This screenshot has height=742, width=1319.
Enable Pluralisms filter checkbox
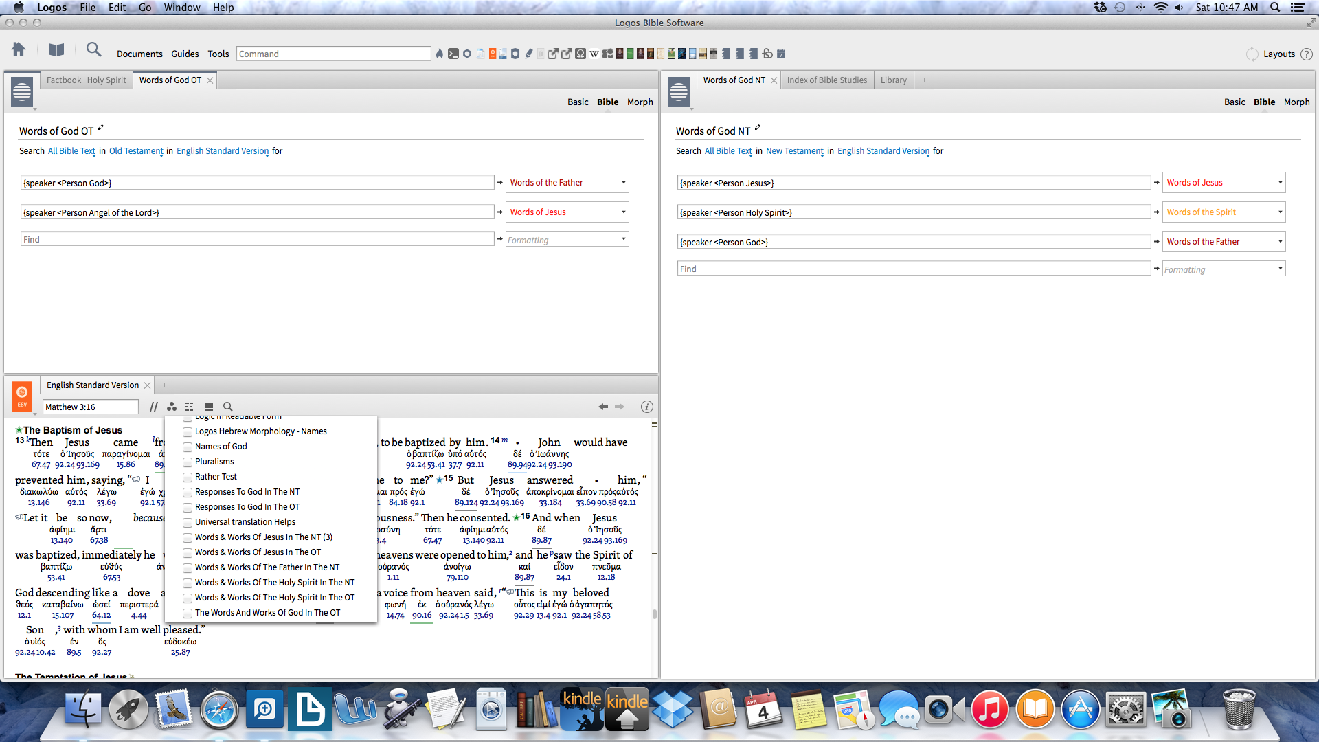(188, 462)
